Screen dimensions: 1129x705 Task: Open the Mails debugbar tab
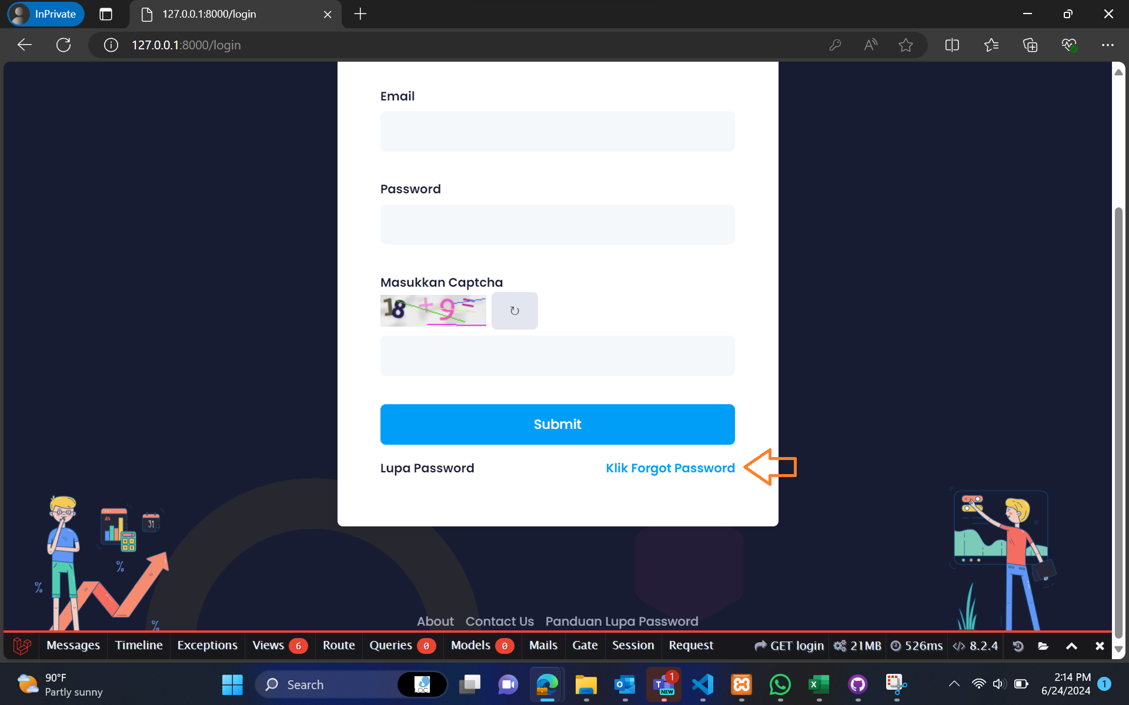[x=543, y=646]
